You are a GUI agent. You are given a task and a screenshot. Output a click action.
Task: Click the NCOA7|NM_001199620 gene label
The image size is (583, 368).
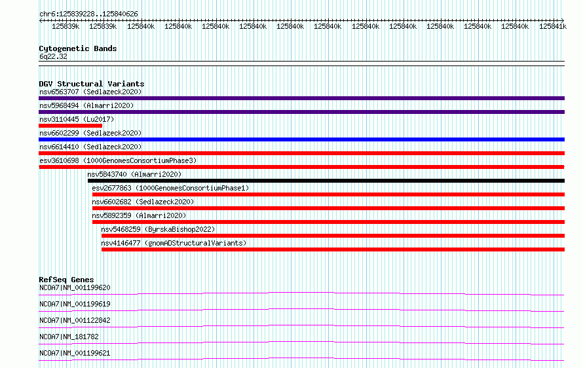coord(75,287)
